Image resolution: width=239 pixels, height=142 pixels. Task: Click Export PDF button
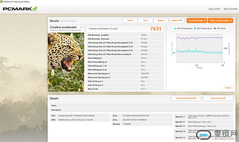pos(177,20)
